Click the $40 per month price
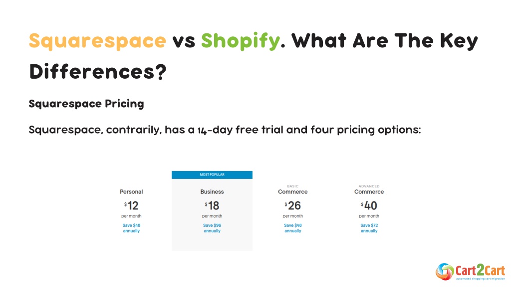Image resolution: width=511 pixels, height=287 pixels. pyautogui.click(x=369, y=209)
